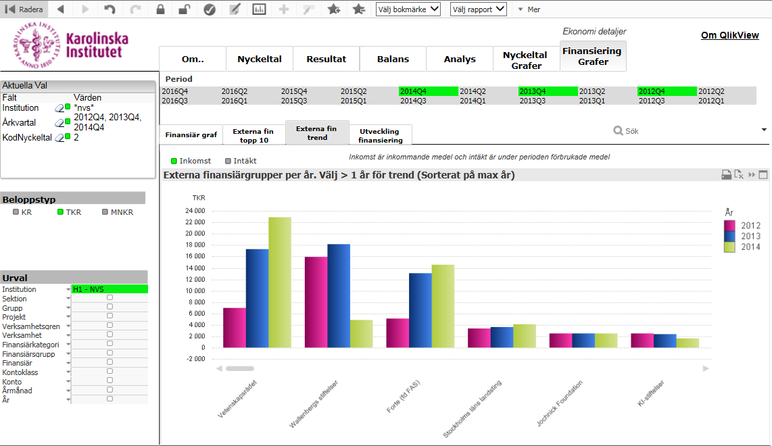Clear the Institution selection eraser icon
This screenshot has height=446, width=772.
(x=59, y=108)
